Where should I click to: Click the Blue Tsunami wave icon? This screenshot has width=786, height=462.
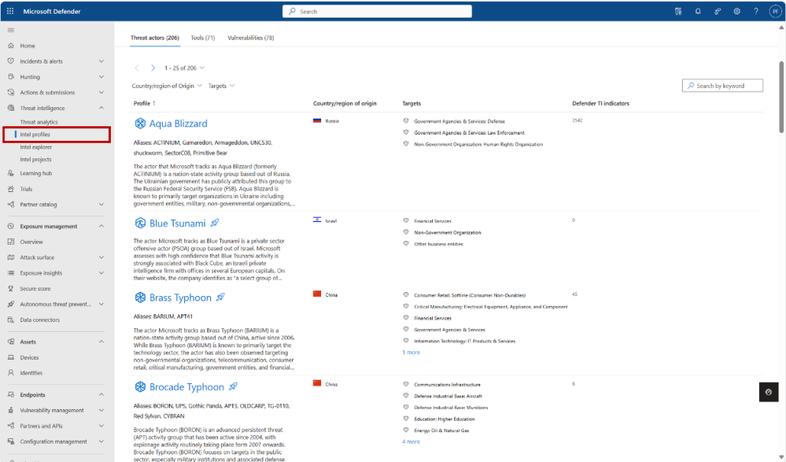coord(140,224)
